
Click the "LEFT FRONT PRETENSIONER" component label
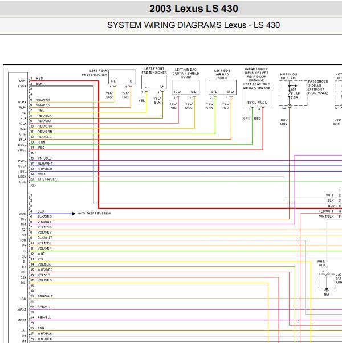[x=154, y=71]
